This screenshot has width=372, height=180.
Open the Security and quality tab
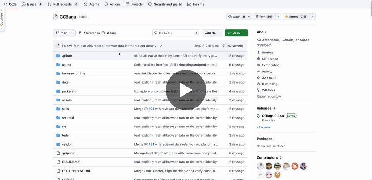165,4
